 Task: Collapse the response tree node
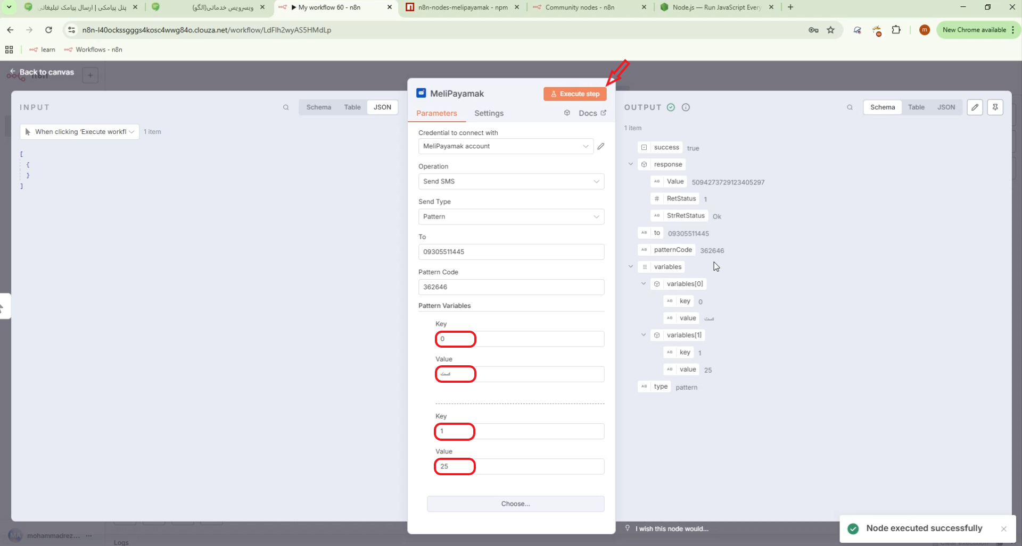(631, 164)
